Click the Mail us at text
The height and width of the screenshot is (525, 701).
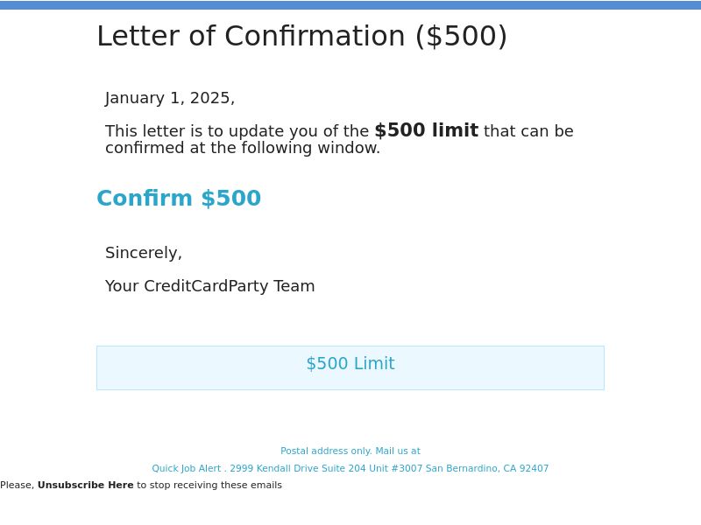coord(398,451)
